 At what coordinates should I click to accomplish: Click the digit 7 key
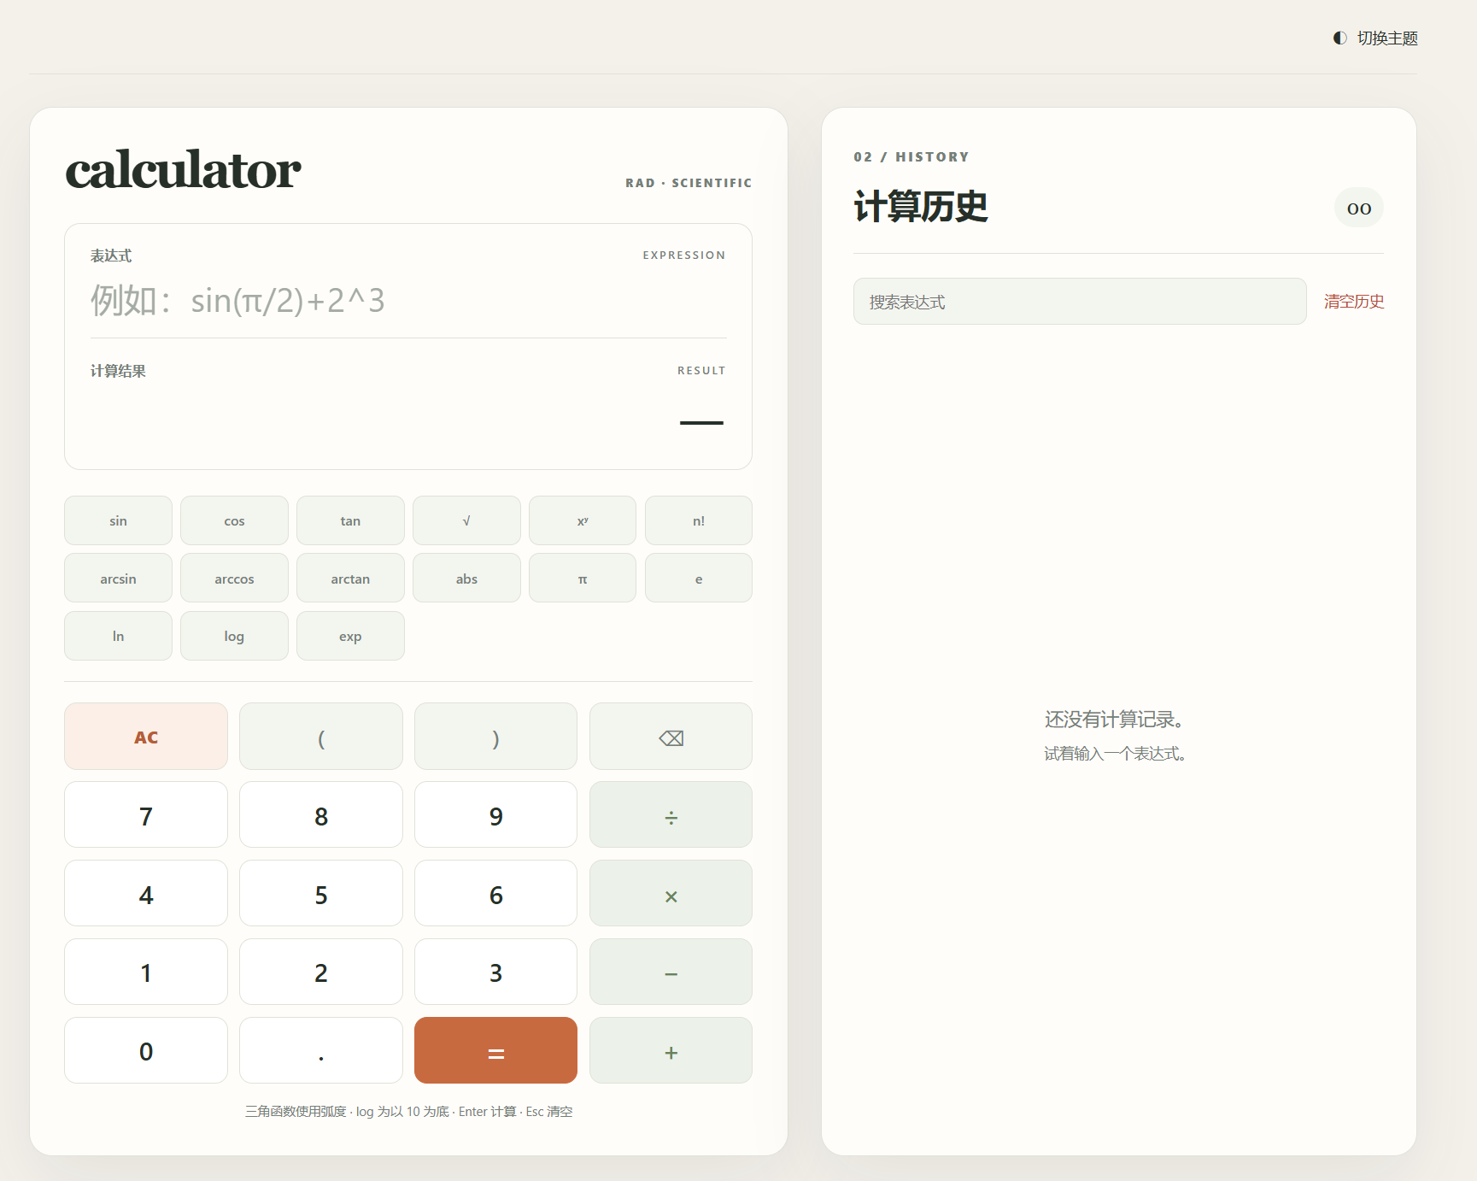click(146, 815)
